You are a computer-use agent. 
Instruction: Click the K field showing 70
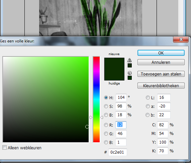pyautogui.click(x=163, y=151)
